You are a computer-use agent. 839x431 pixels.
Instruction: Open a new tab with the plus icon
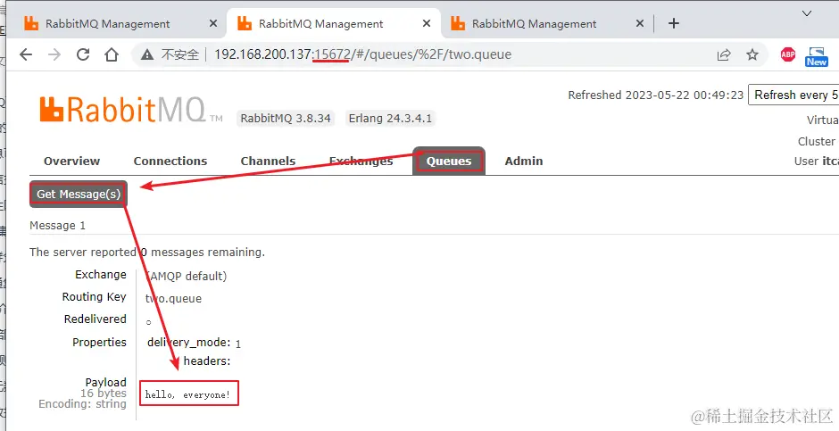(x=674, y=23)
